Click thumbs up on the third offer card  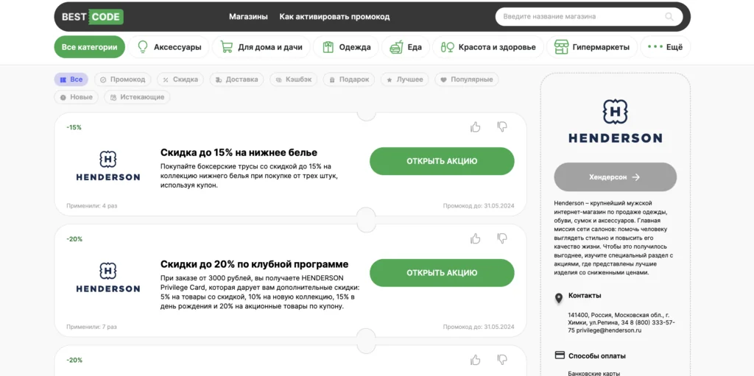point(476,360)
